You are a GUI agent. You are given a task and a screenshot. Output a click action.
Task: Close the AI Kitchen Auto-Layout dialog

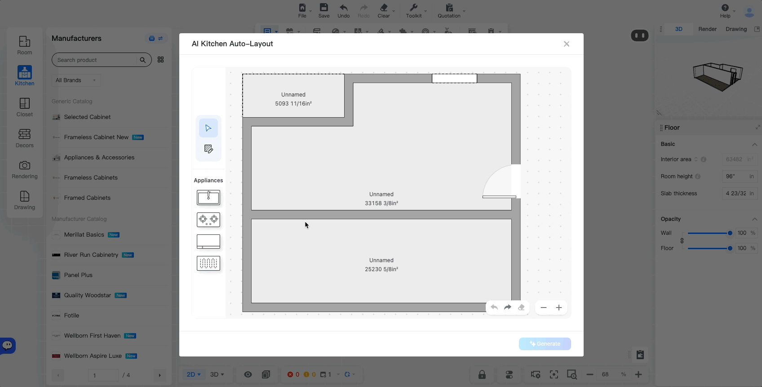point(567,44)
